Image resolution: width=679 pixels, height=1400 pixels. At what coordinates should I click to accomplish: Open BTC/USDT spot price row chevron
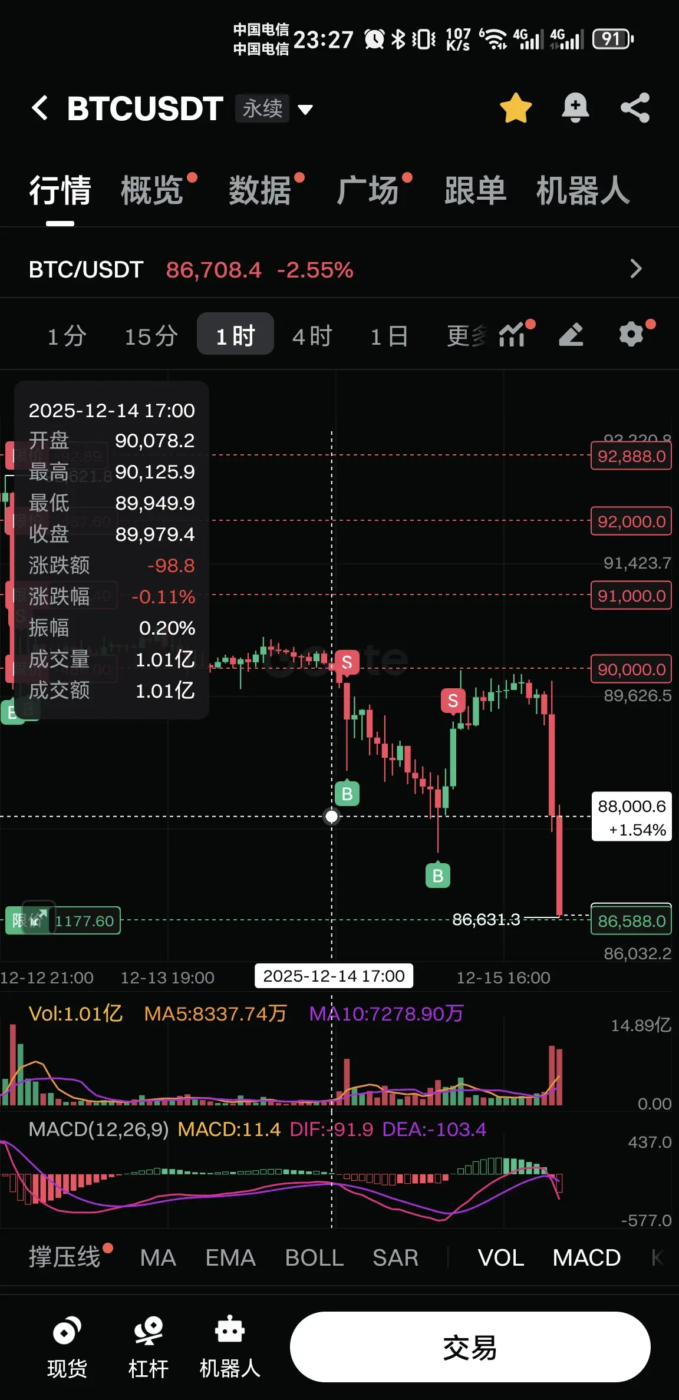coord(635,269)
